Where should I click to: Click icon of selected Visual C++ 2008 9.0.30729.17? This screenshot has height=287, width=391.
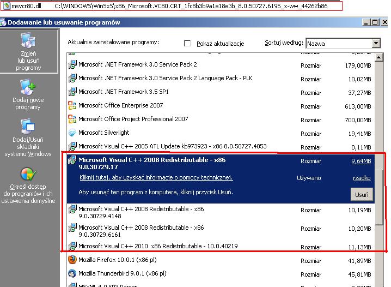click(72, 160)
